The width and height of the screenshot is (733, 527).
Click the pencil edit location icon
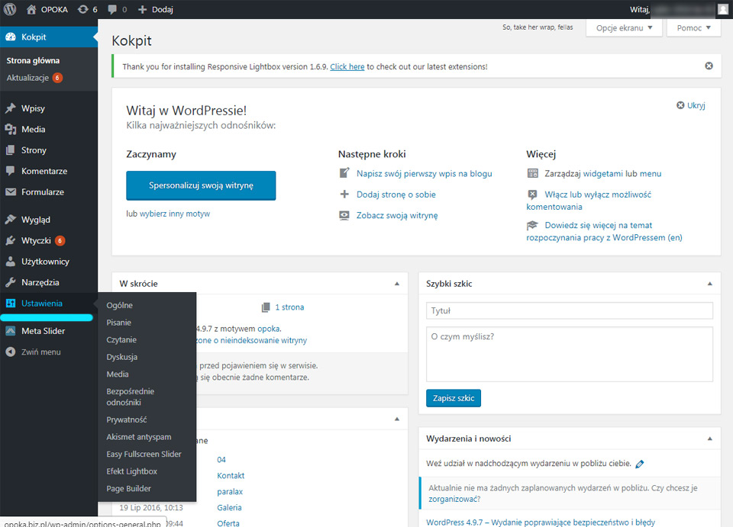point(640,464)
